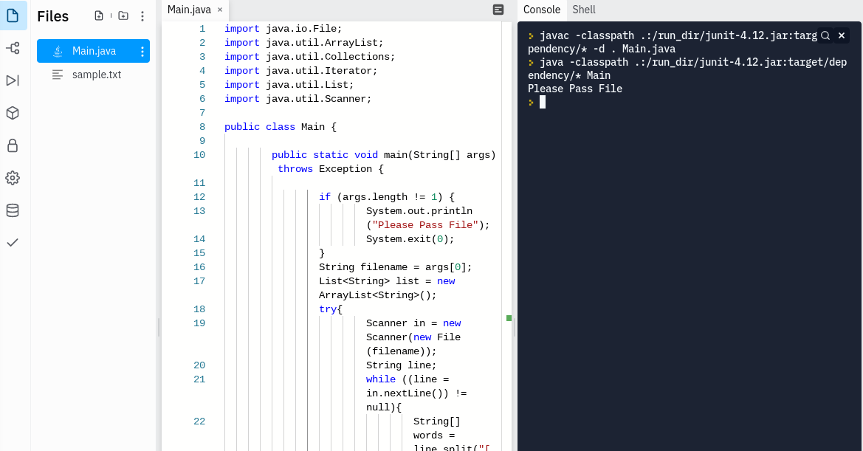Click line number 12 in gutter
The image size is (863, 451).
[199, 197]
